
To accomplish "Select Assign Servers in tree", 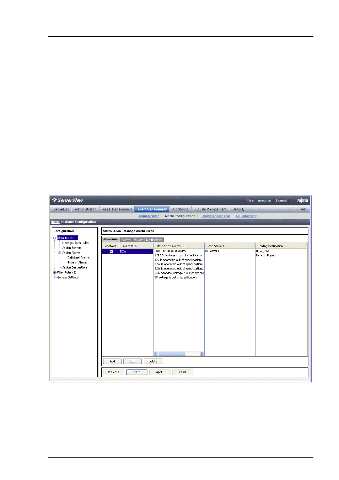I will (x=72, y=248).
